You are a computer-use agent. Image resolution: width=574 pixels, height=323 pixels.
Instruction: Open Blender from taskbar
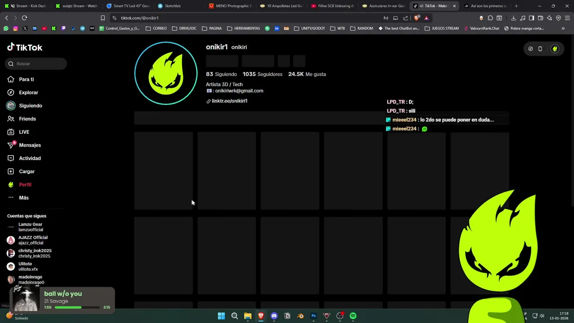300,316
